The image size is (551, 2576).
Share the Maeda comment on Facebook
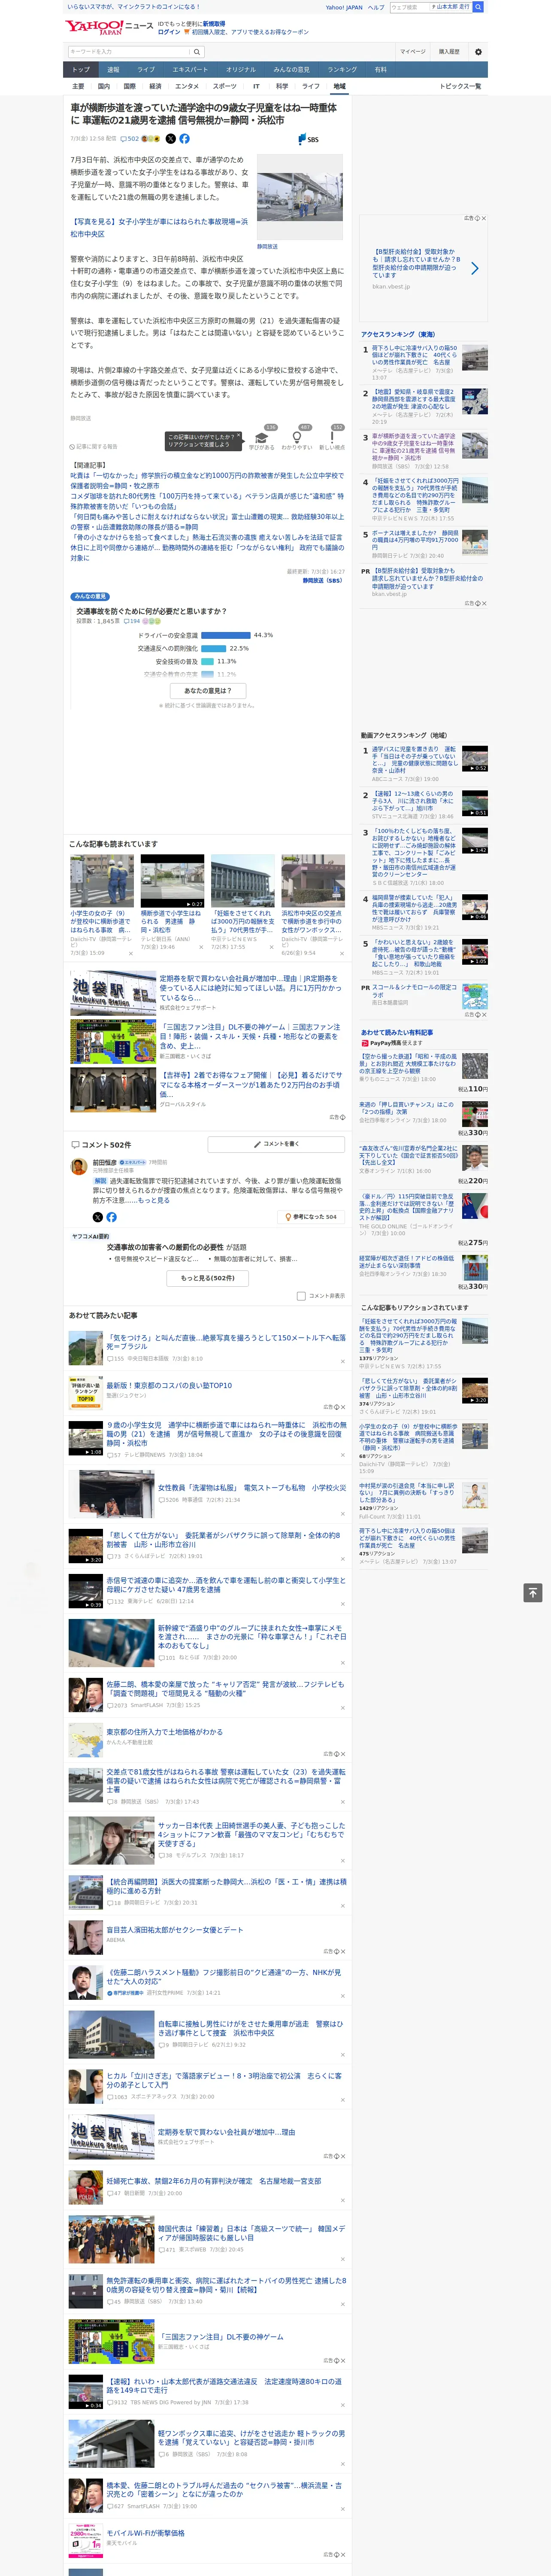(x=111, y=1217)
